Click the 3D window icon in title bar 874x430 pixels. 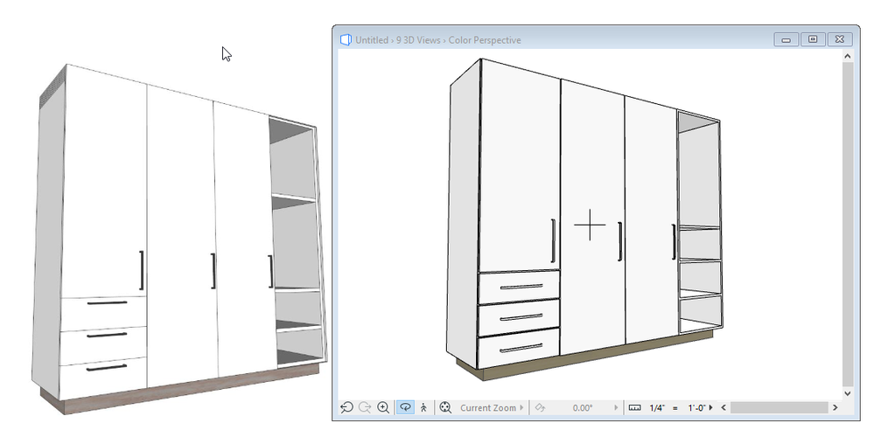(346, 39)
